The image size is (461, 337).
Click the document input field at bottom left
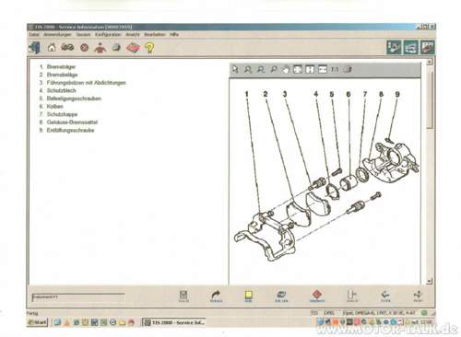(78, 297)
